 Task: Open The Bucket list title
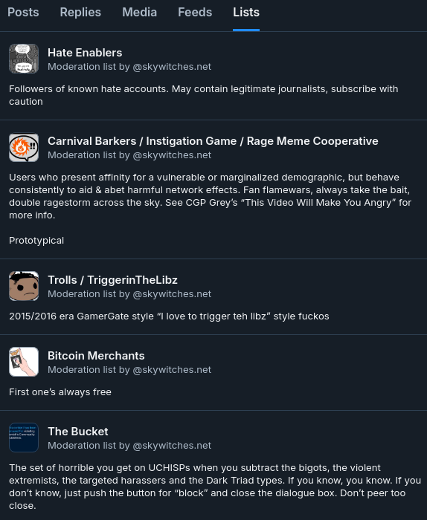click(x=78, y=432)
